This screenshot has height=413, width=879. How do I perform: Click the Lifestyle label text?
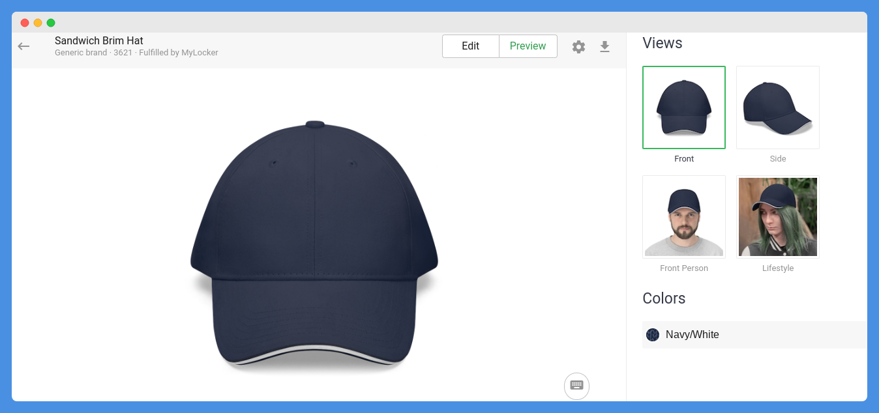tap(778, 268)
